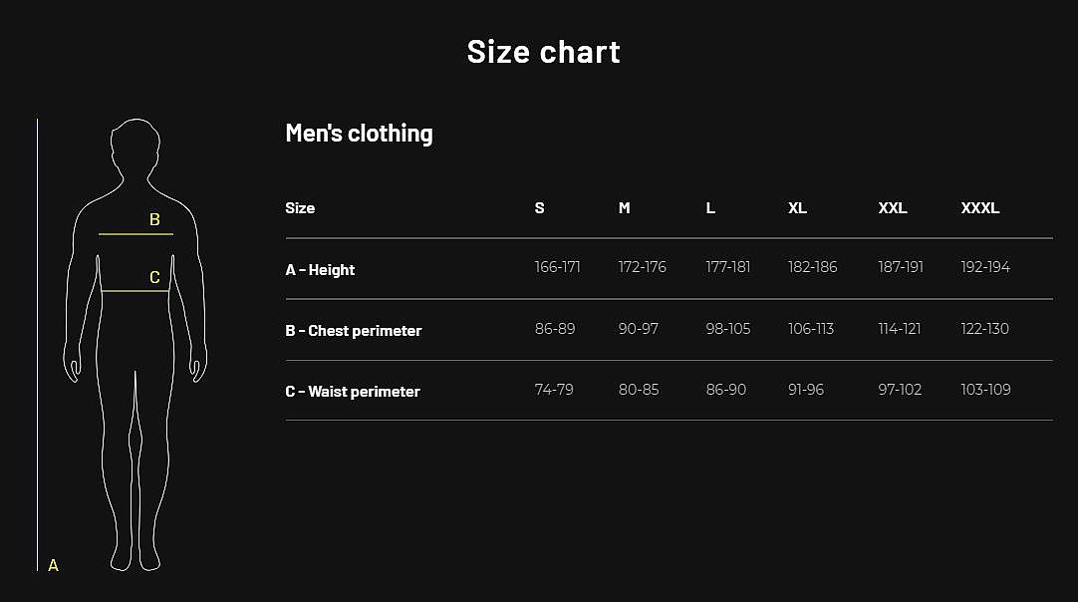Select the Men's clothing heading

click(x=359, y=134)
